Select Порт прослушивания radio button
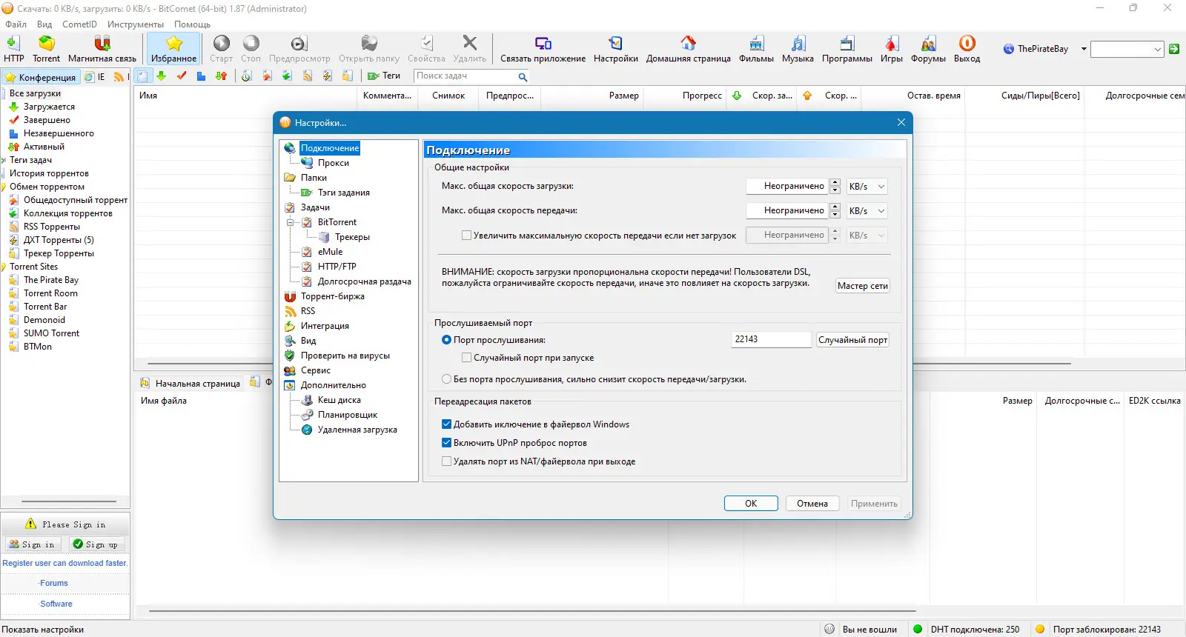 coord(446,340)
